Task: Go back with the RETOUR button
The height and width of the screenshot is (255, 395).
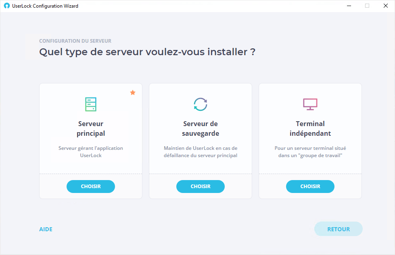Action: click(339, 229)
